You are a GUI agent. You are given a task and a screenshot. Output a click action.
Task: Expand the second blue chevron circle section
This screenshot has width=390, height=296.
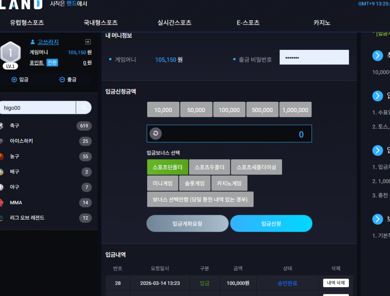tap(377, 96)
